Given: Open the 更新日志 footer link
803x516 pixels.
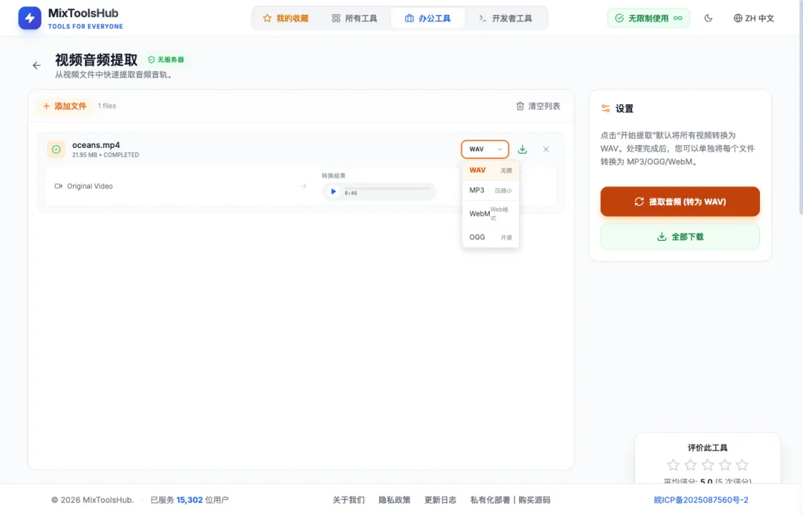Looking at the screenshot, I should point(440,500).
